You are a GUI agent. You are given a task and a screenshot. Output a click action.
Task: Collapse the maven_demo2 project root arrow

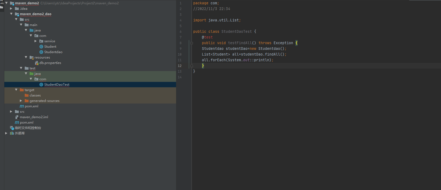tap(6, 3)
